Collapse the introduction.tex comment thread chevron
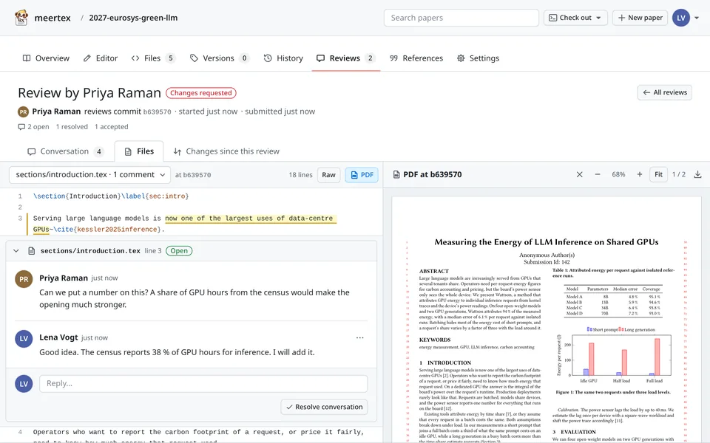Screen dimensions: 710x443 coord(16,251)
